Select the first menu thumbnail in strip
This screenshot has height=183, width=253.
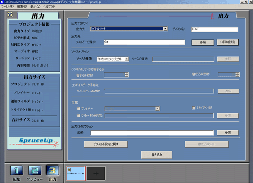tap(76, 173)
